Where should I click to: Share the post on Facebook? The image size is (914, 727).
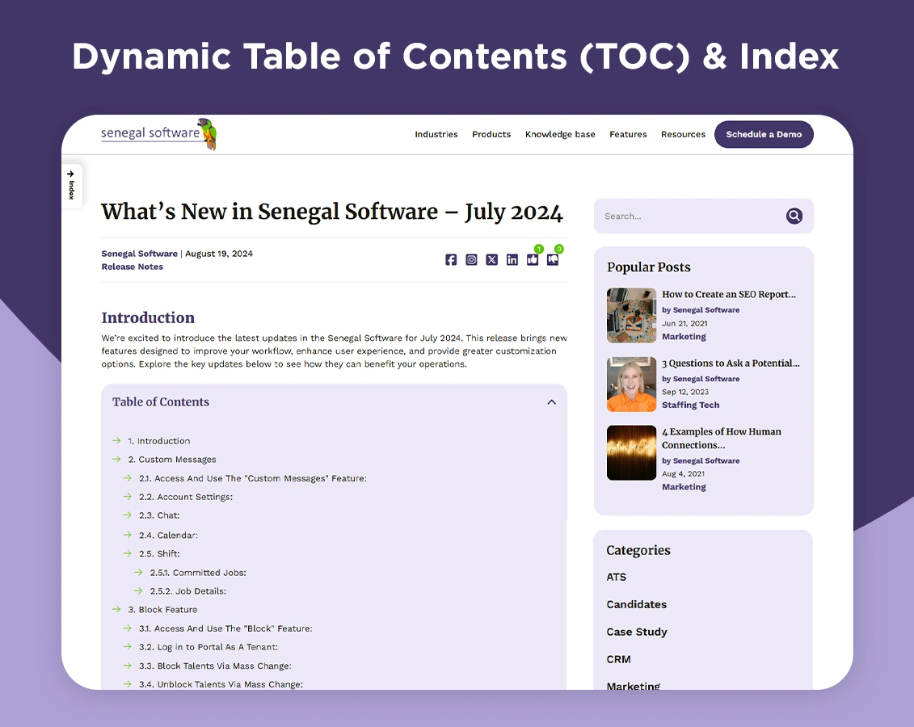click(x=451, y=260)
